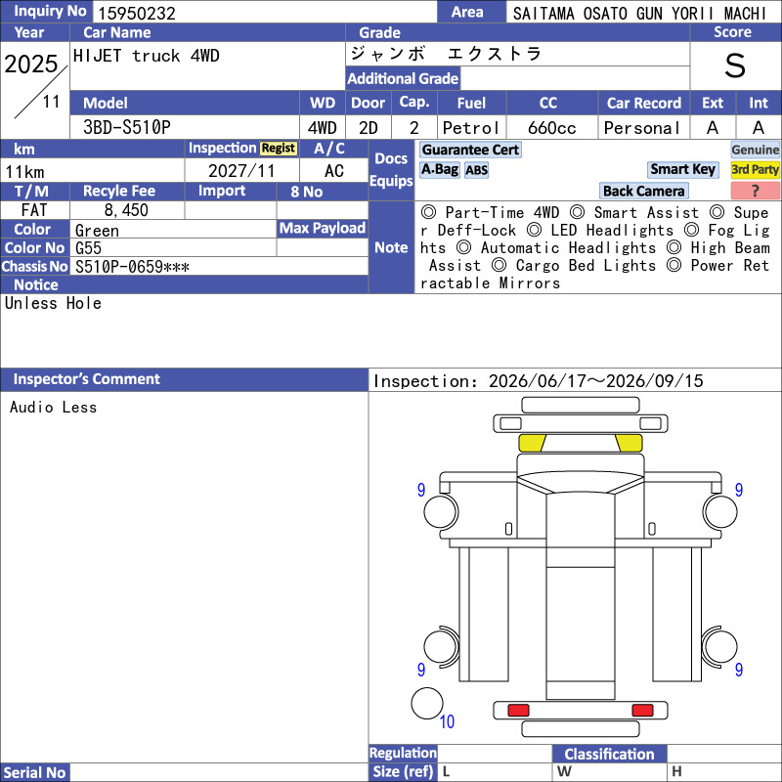The height and width of the screenshot is (782, 782).
Task: Click the Score S cell
Action: tap(735, 65)
